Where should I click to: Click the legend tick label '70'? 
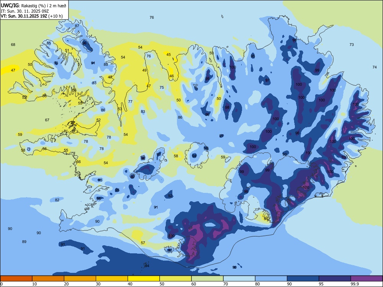point(226,284)
